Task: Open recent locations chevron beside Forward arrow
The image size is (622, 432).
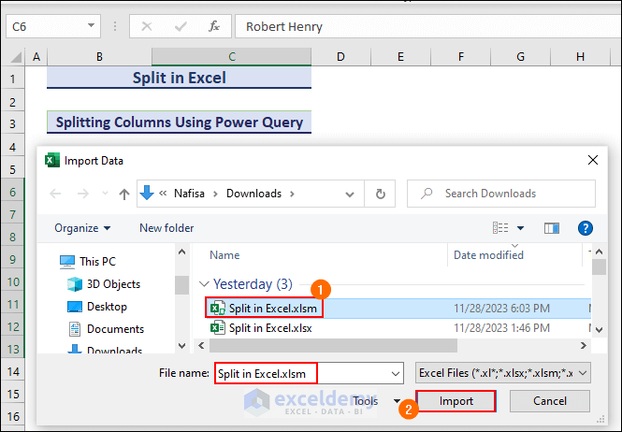Action: (x=105, y=194)
